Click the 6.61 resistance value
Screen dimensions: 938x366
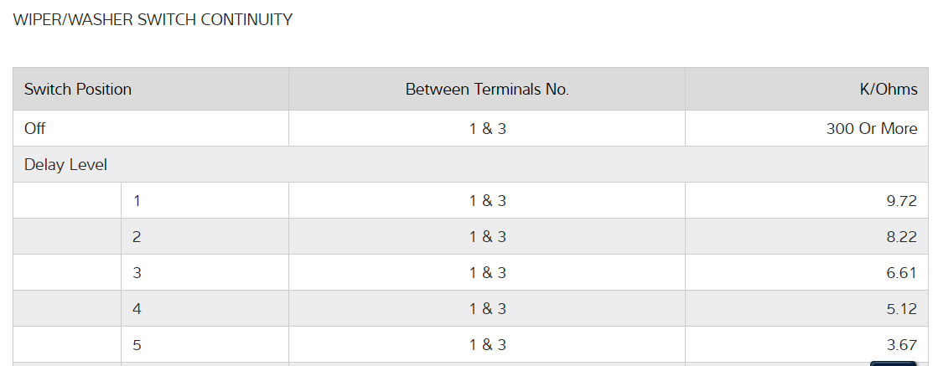[901, 273]
